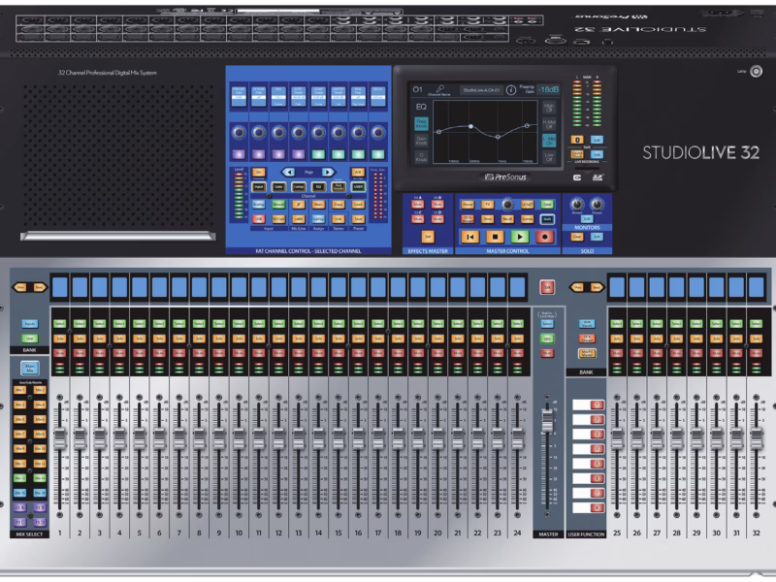Toggle the +48V phantom power button
Image resolution: width=776 pixels, height=582 pixels.
click(x=299, y=219)
